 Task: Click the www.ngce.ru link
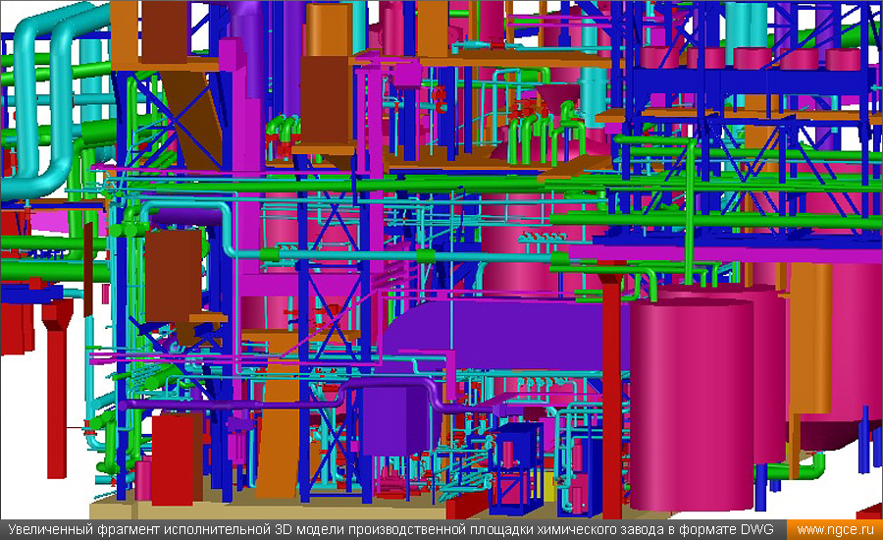(835, 530)
